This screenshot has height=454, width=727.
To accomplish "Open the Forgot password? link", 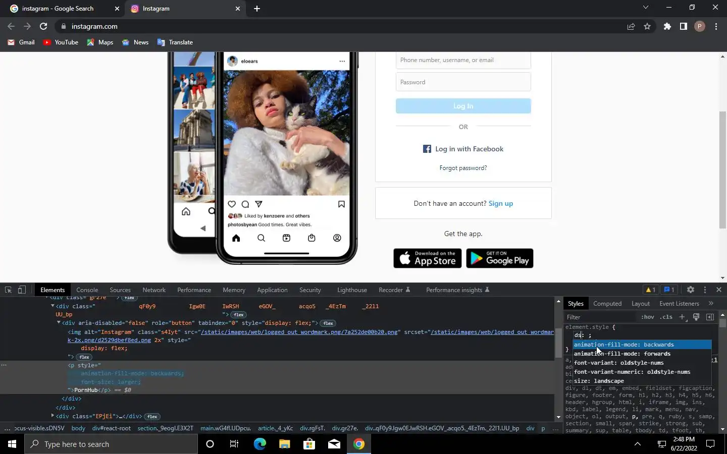I will (463, 168).
